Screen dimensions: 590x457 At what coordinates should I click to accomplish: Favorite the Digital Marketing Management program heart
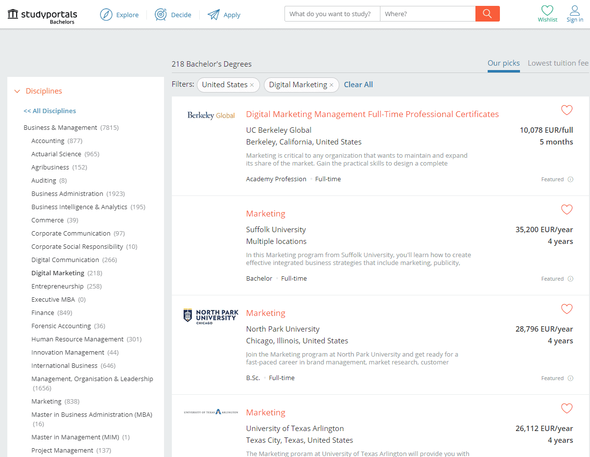coord(566,110)
